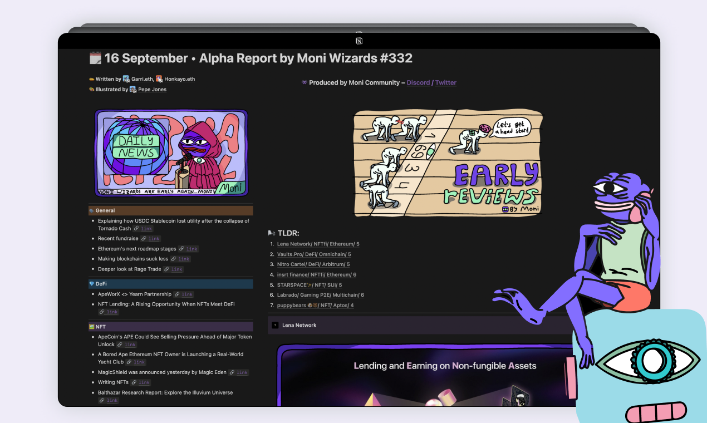The height and width of the screenshot is (423, 707).
Task: Click the Daily News illustration
Action: tap(171, 152)
